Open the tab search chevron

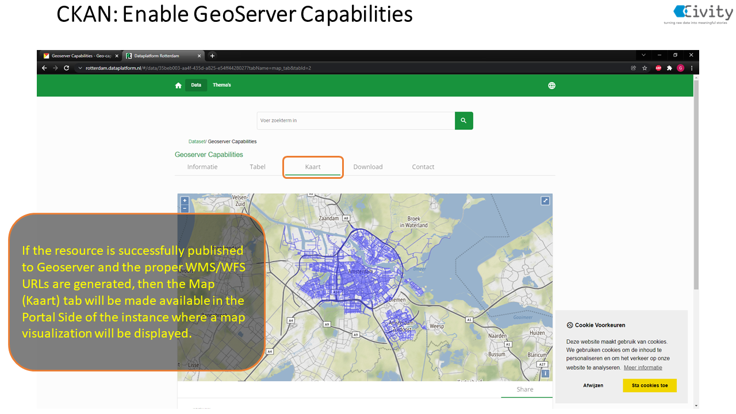(643, 55)
